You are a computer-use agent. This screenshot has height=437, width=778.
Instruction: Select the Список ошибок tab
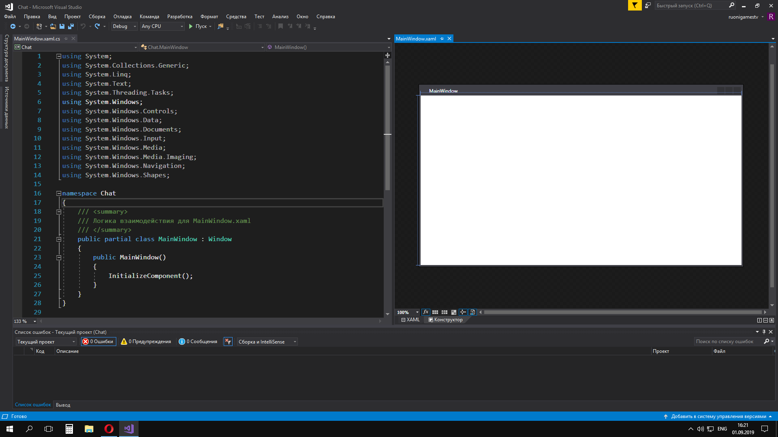pyautogui.click(x=33, y=405)
